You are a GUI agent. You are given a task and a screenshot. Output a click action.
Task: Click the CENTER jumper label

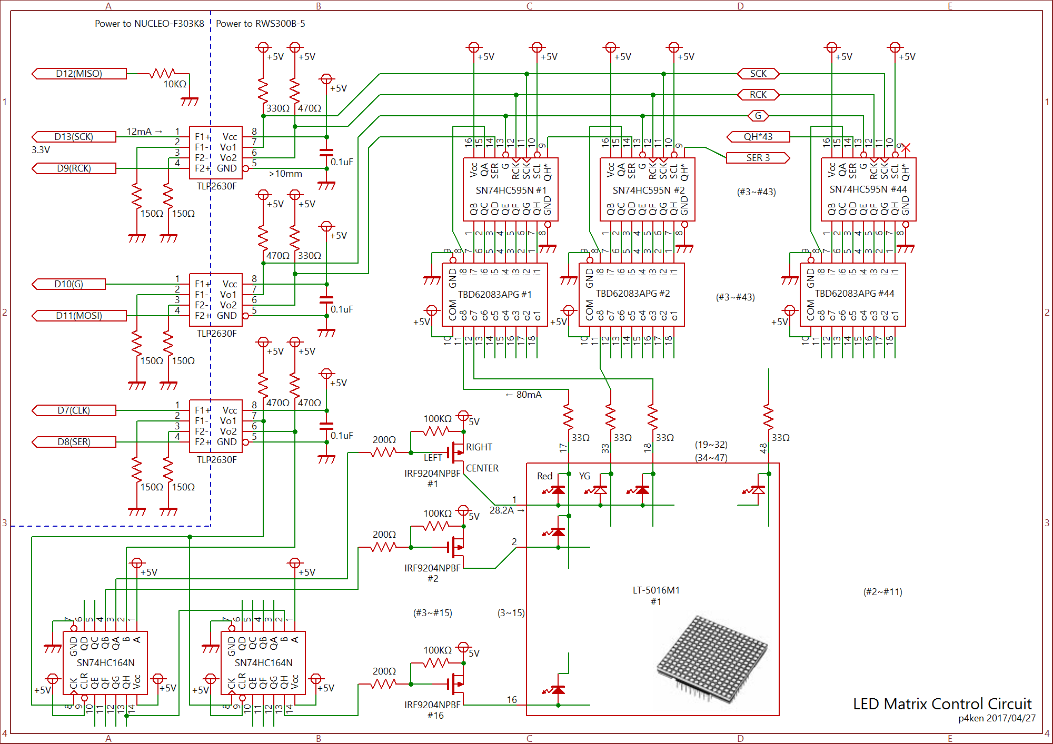coord(482,468)
